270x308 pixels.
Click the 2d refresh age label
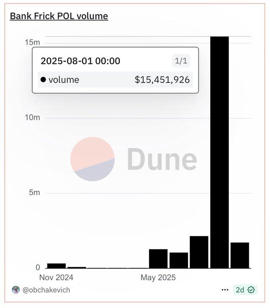click(240, 290)
